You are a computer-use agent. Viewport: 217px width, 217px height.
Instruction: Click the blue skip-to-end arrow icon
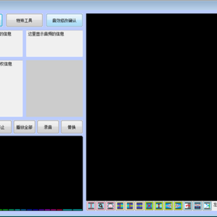click(207, 206)
